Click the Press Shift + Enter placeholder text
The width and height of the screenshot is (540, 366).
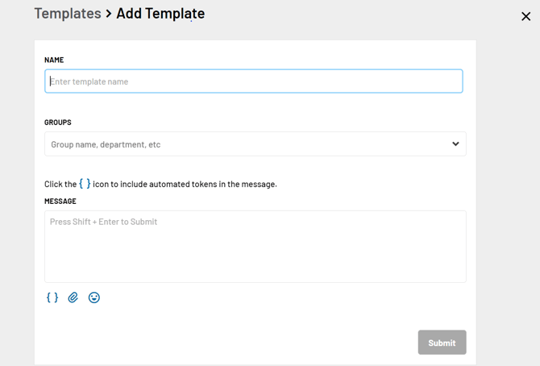tap(103, 222)
